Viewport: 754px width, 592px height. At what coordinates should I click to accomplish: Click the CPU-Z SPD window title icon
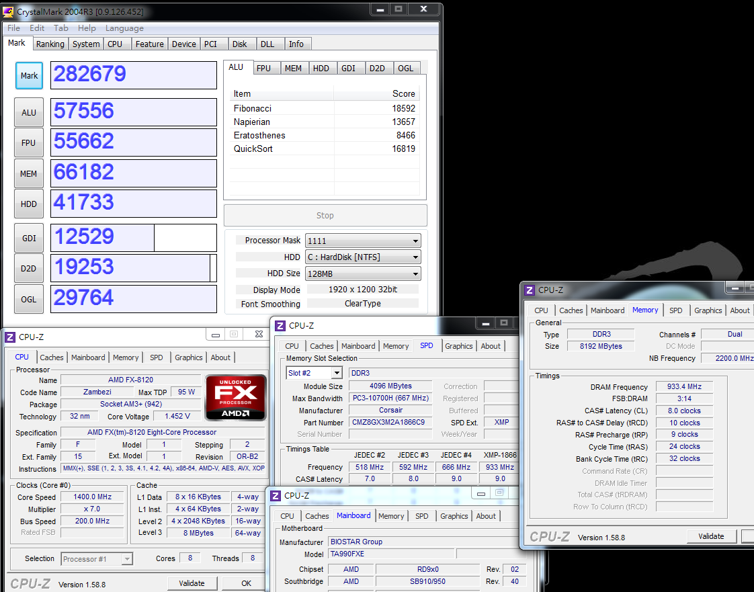pos(280,326)
